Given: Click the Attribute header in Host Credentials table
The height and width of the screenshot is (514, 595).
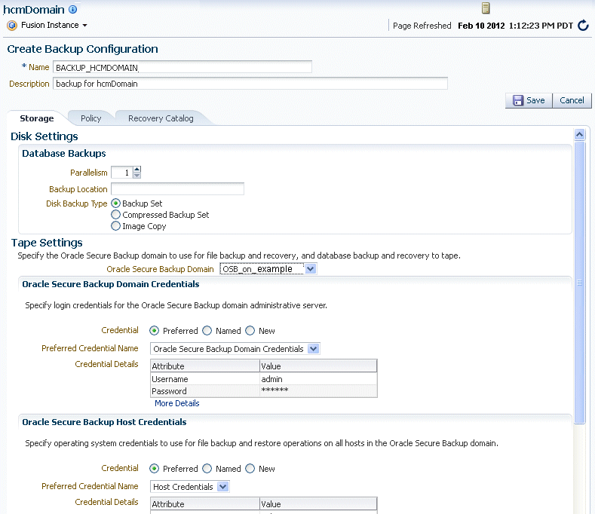Looking at the screenshot, I should coord(205,503).
